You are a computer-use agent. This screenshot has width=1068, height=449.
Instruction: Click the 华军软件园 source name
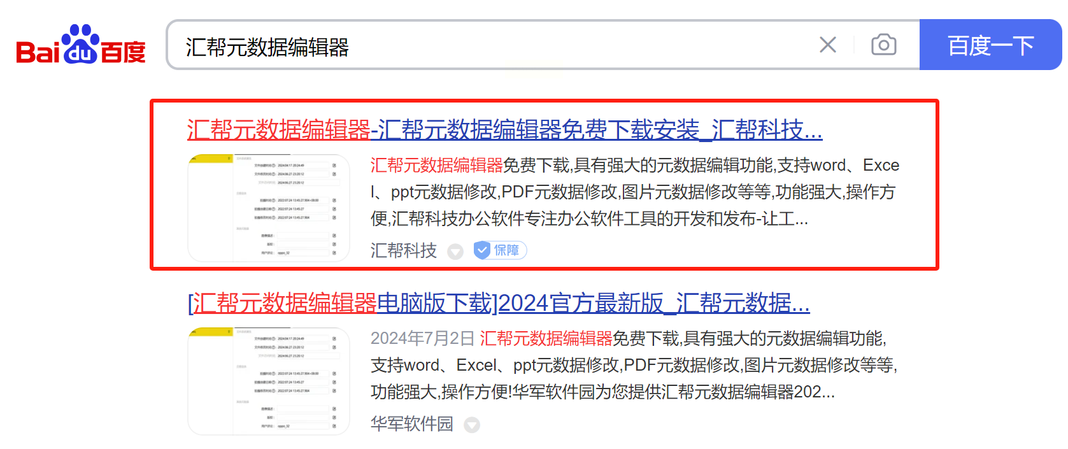click(412, 424)
